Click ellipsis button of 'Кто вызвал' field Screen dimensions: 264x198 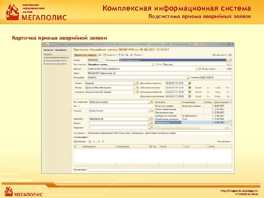[188, 78]
